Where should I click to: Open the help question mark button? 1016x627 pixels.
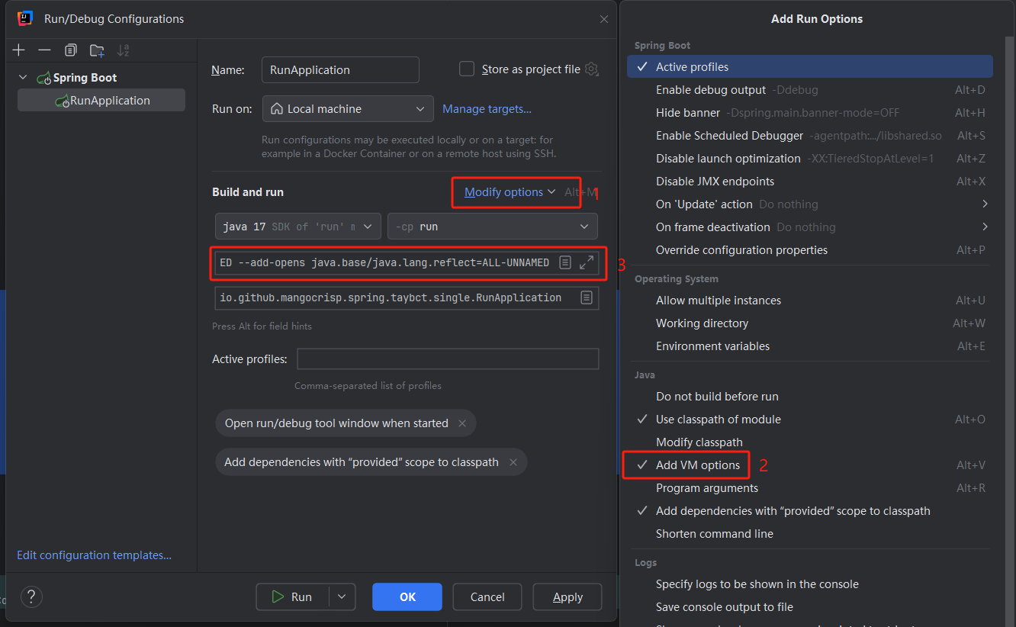(32, 596)
